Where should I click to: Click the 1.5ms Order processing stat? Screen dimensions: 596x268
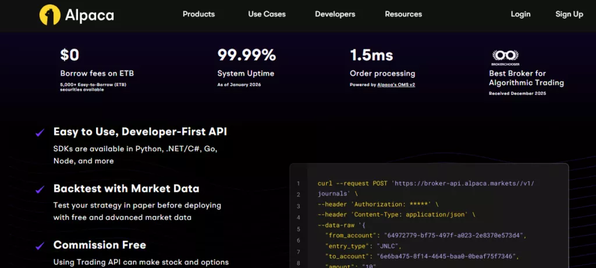point(371,55)
